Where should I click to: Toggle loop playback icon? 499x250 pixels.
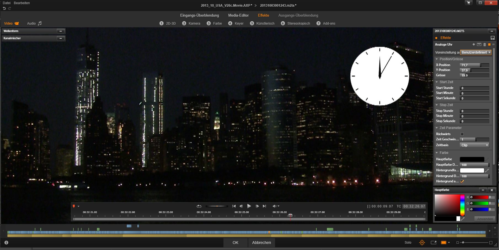pyautogui.click(x=199, y=206)
